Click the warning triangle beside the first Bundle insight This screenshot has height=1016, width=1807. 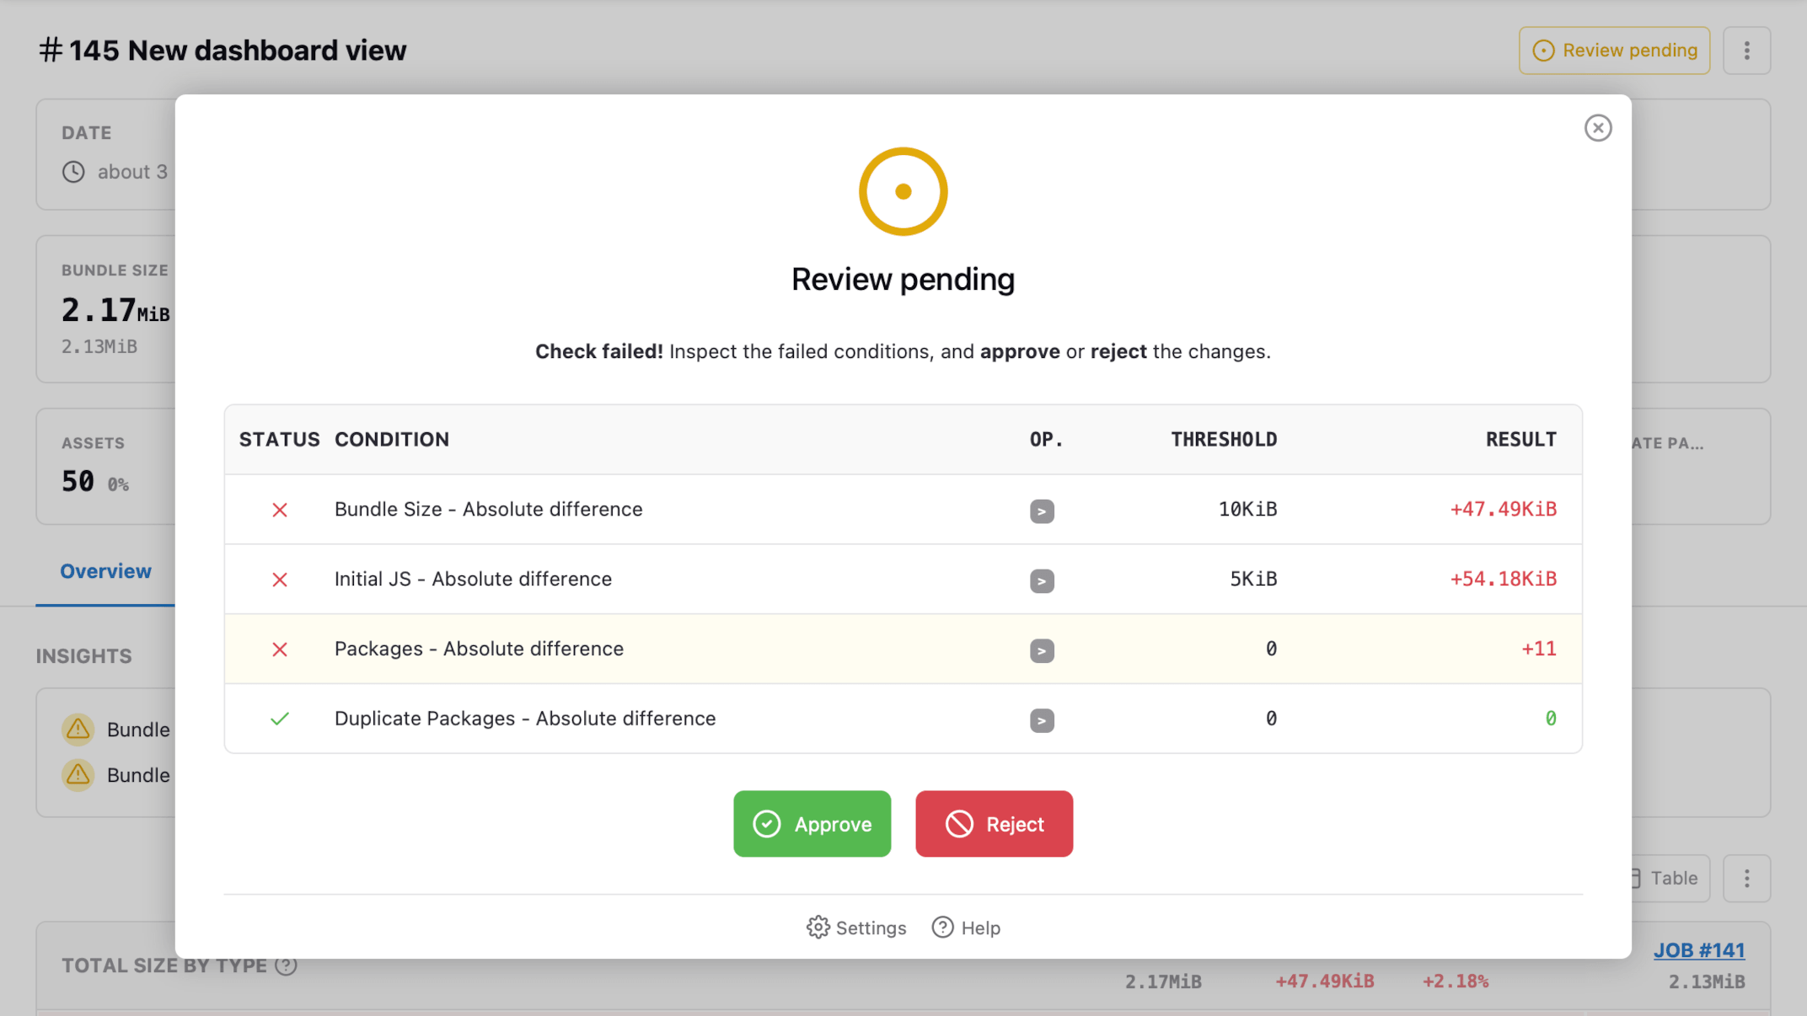(78, 729)
